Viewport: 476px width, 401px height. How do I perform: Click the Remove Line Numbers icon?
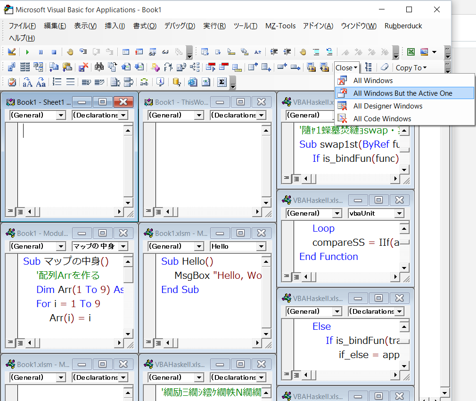(70, 82)
